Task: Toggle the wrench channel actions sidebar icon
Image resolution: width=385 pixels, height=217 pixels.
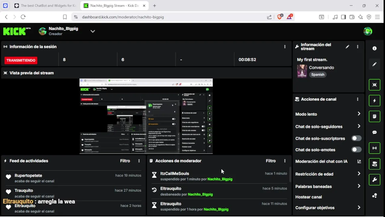Action: pos(374,180)
